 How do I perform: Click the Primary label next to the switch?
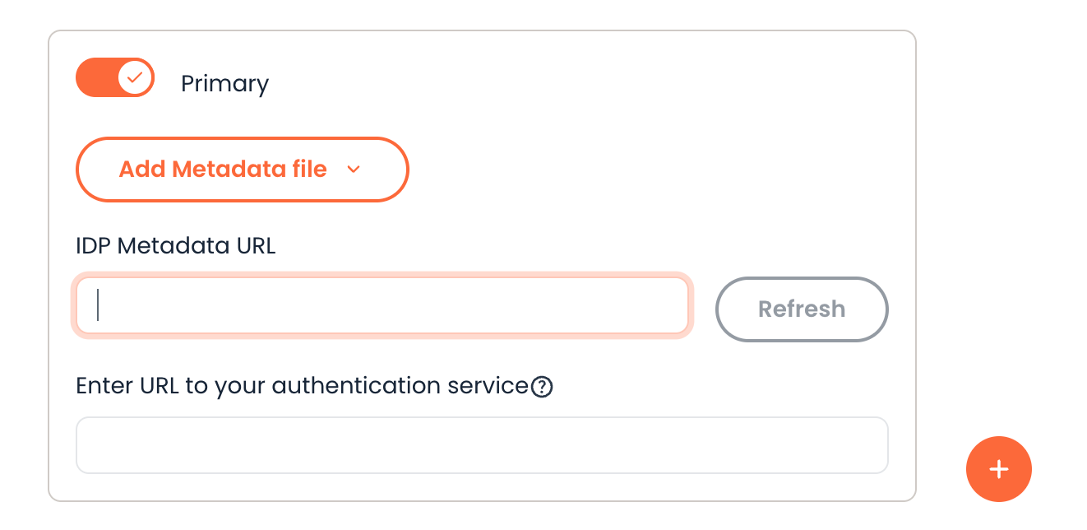224,84
